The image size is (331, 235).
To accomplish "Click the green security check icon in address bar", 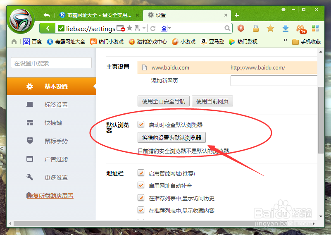I will tap(61, 28).
